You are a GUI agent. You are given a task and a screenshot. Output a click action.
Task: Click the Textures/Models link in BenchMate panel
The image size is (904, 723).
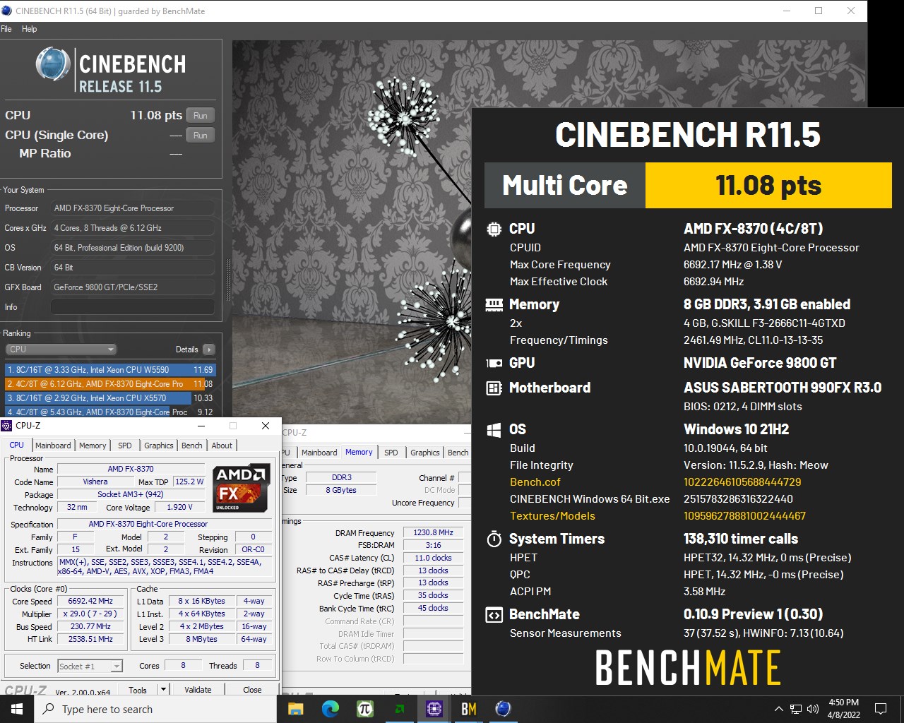(552, 516)
